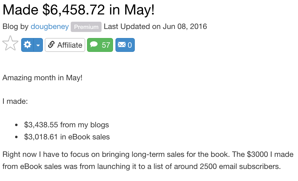Image resolution: width=298 pixels, height=181 pixels.
Task: Expand the caret dropdown beside the gear
Action: pyautogui.click(x=38, y=45)
